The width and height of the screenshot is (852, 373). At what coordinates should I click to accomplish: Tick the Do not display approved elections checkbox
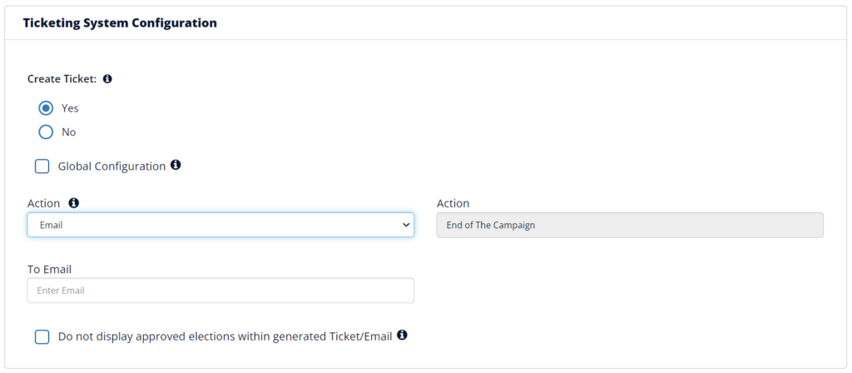point(42,337)
